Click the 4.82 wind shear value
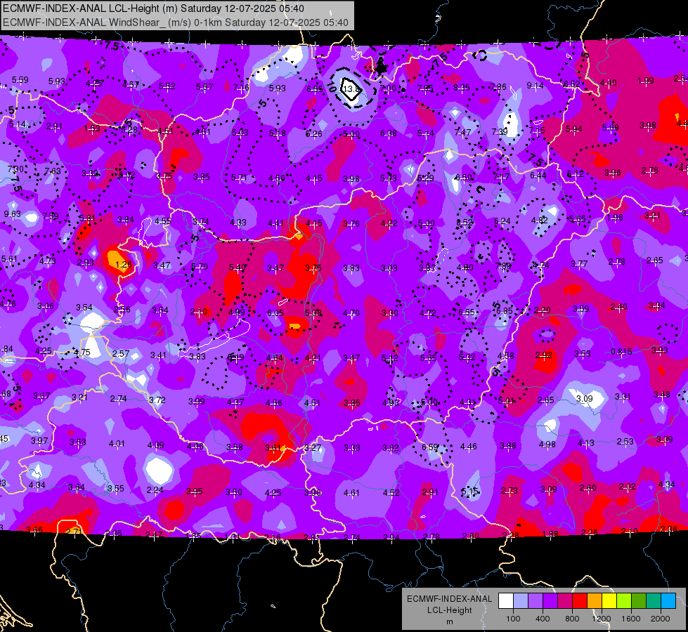 pos(539,220)
